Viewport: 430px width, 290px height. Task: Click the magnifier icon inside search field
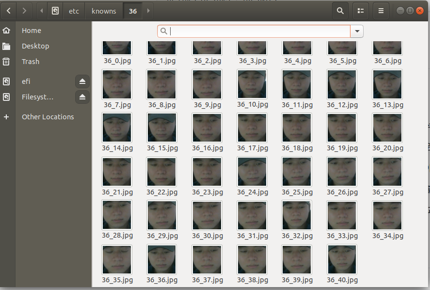click(x=164, y=31)
